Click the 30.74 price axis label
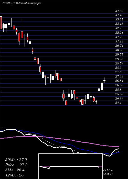Image resolution: width=128 pixels, height=179 pixels. pyautogui.click(x=119, y=46)
